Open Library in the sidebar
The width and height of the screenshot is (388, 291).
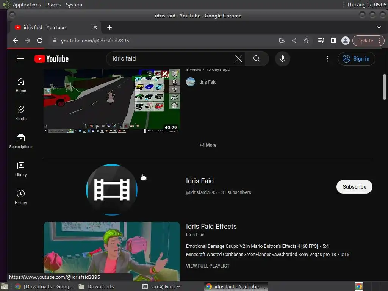click(x=21, y=169)
